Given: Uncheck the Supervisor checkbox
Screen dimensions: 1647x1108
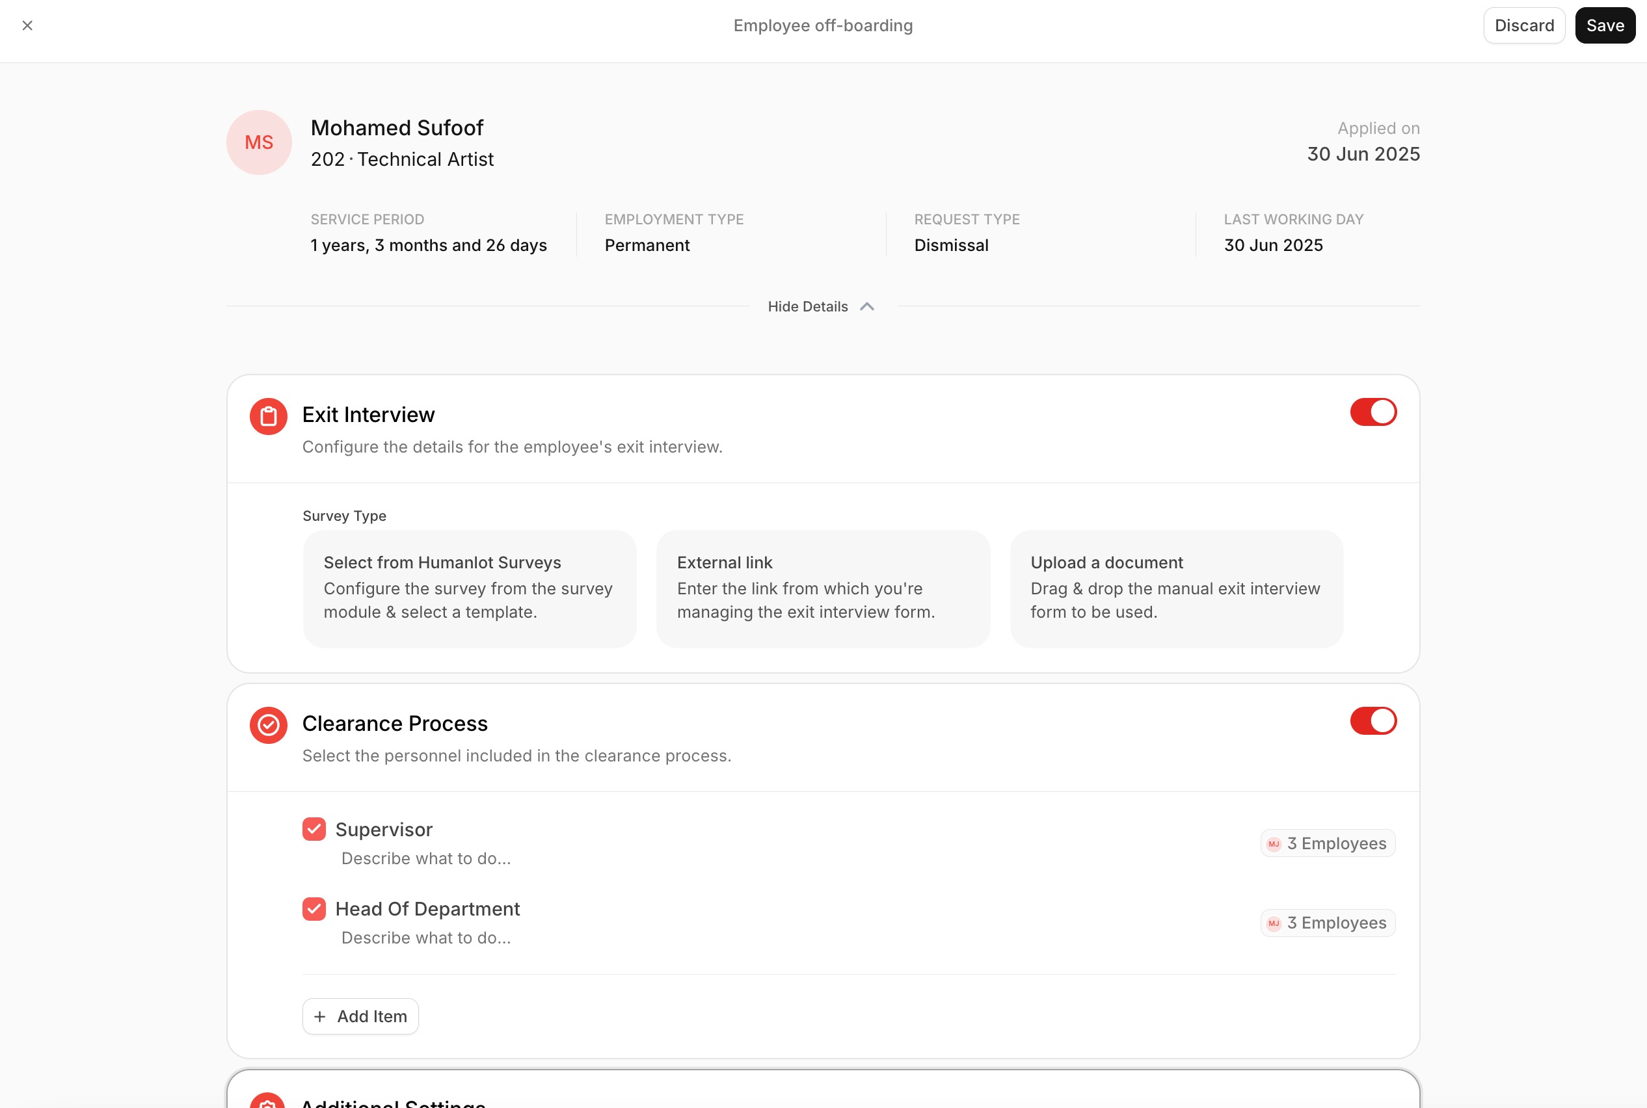Looking at the screenshot, I should [x=314, y=829].
